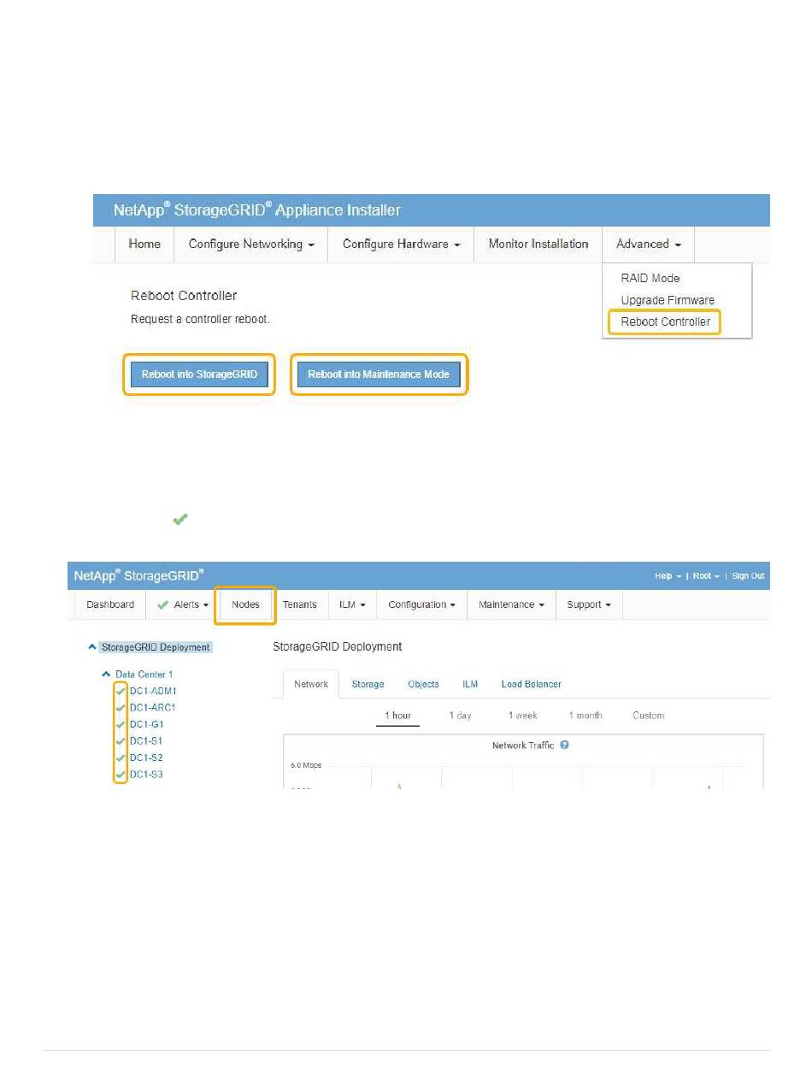Switch to the ILM tab in node details
Viewport: 812px width, 1067px height.
470,684
